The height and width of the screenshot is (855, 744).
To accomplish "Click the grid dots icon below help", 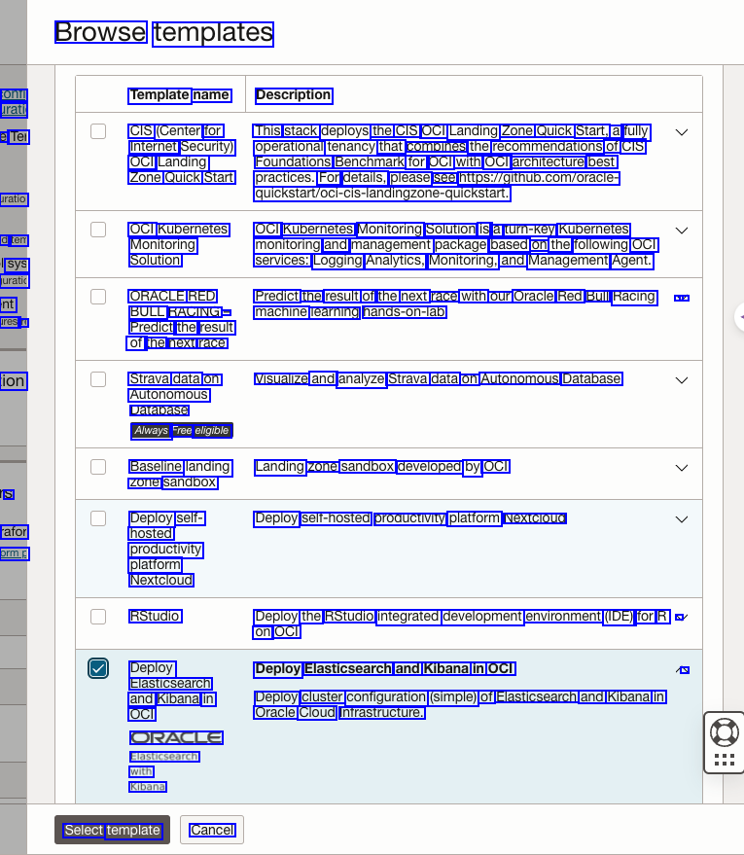I will tap(725, 760).
